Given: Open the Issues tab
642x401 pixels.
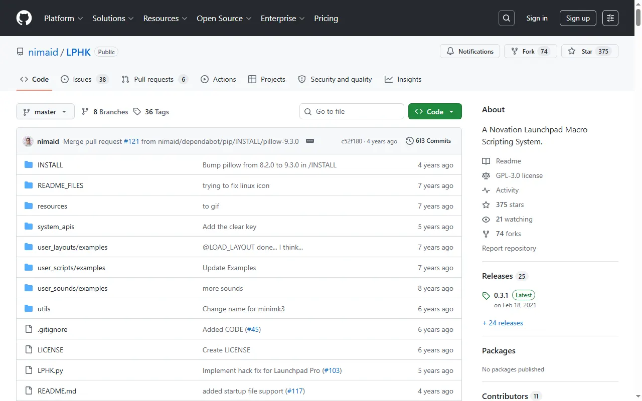Looking at the screenshot, I should click(84, 79).
